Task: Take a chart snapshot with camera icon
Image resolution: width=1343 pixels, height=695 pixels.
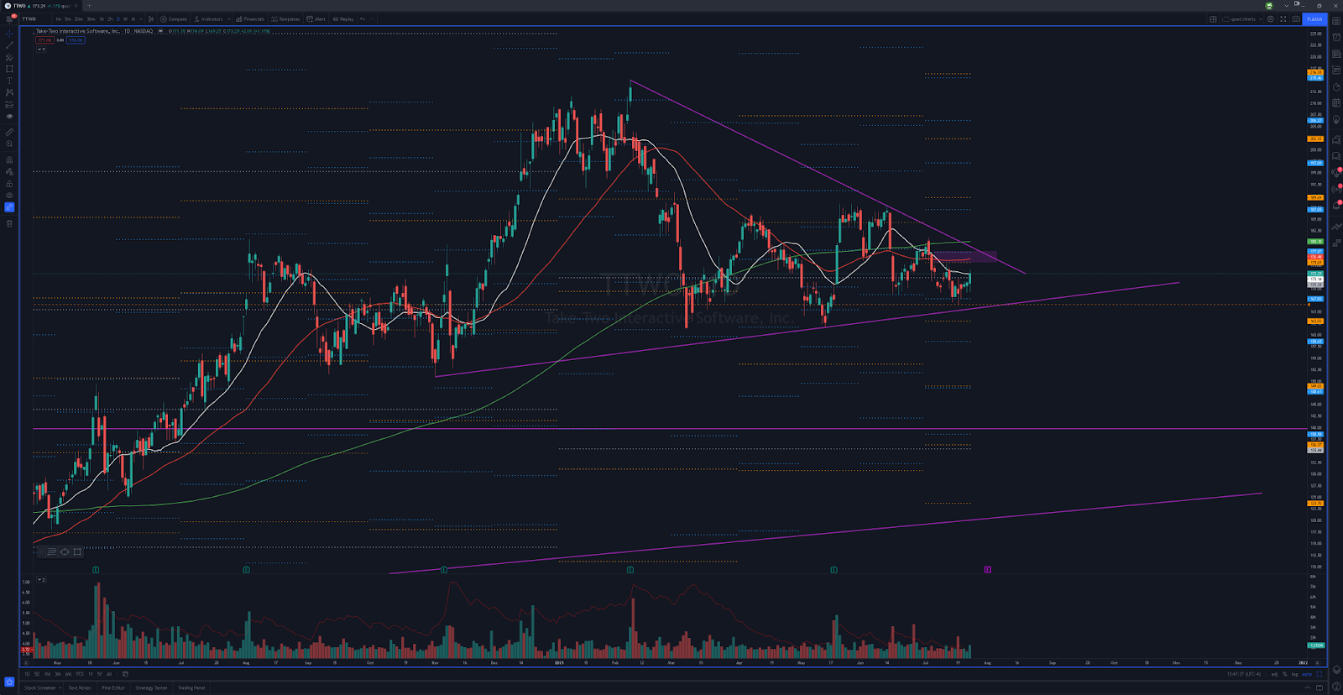Action: pos(1296,18)
